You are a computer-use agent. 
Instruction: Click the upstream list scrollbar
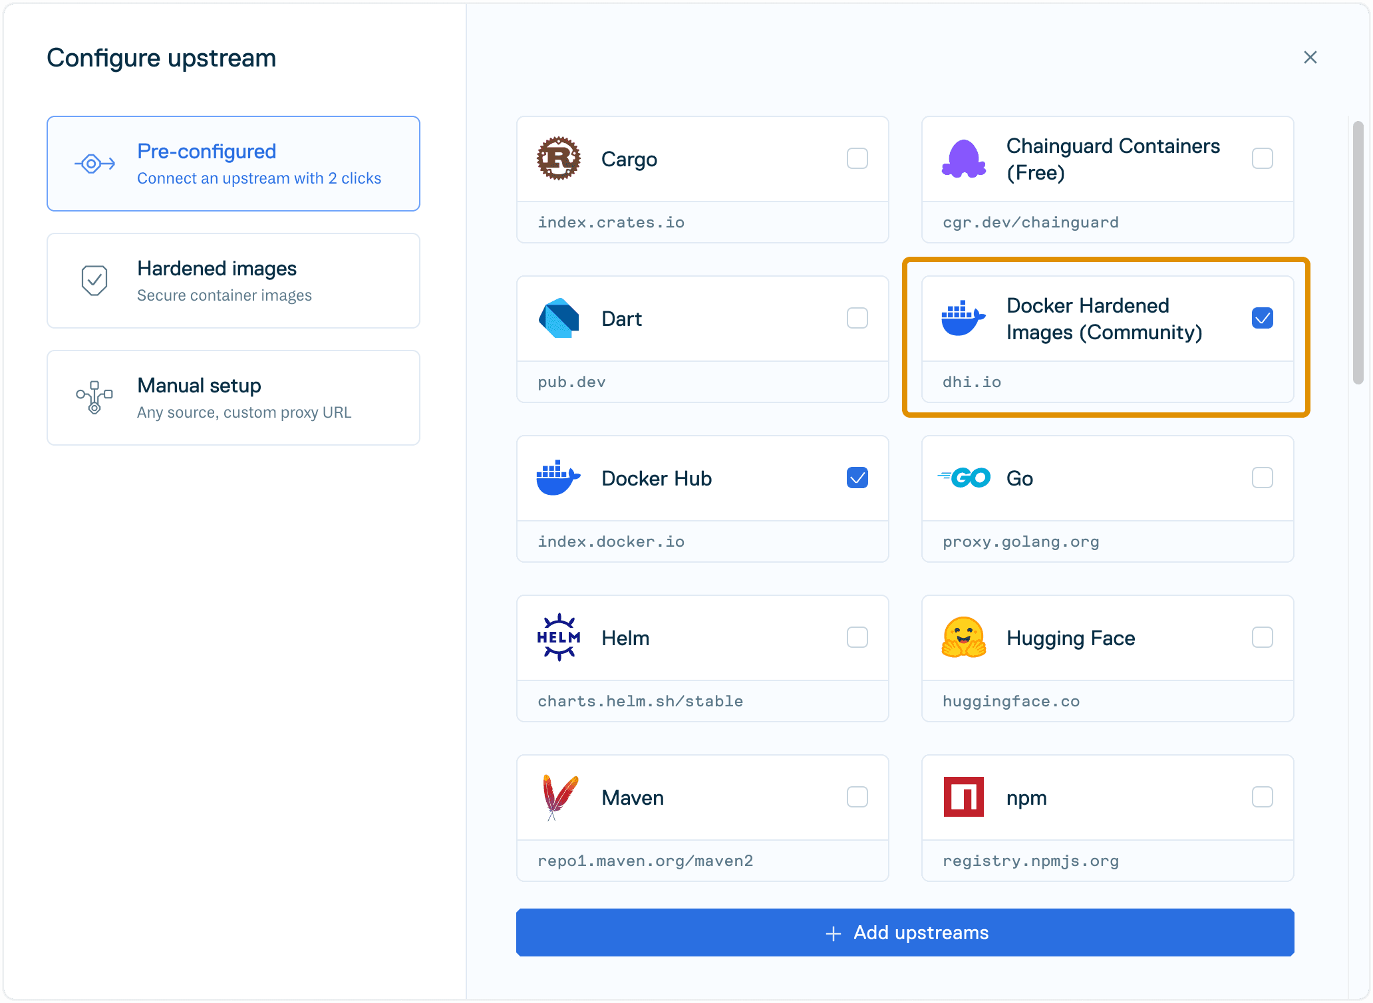click(1358, 253)
